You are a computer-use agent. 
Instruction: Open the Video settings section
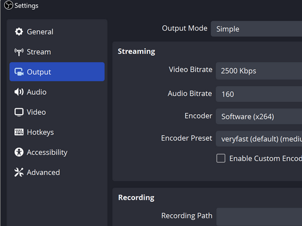click(57, 112)
